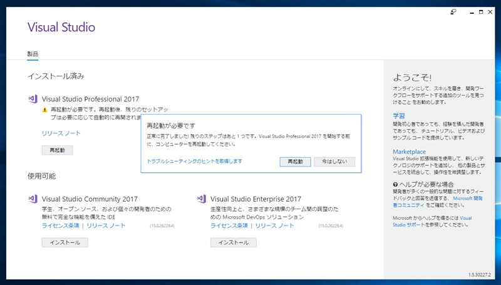Screen dimensions: 501x285
Task: Click the ヘルプが必要な場合 heading
Action: coord(426,184)
